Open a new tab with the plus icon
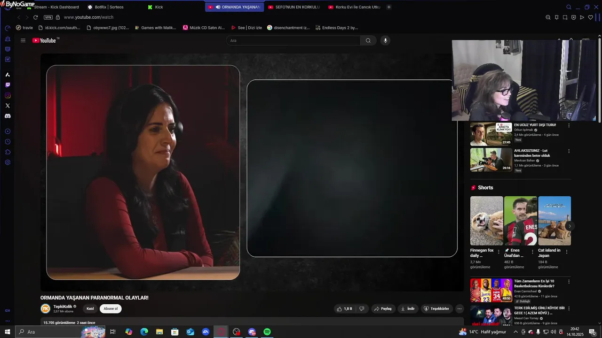 click(x=388, y=7)
